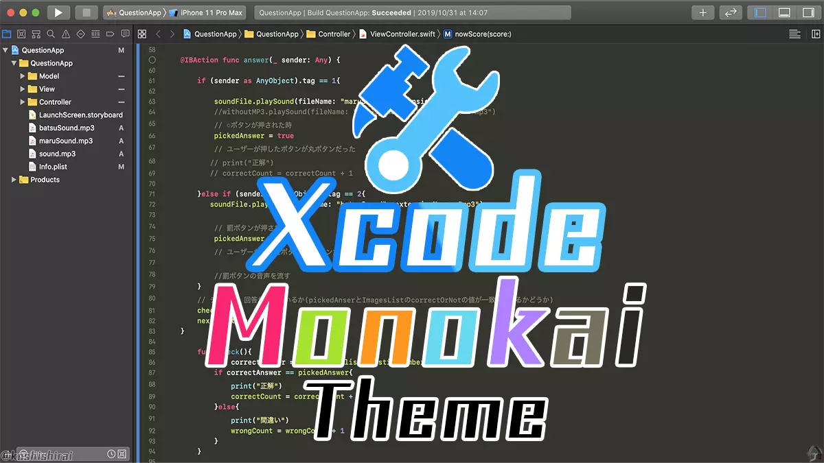824x463 pixels.
Task: Toggle the bottom debug area
Action: (x=785, y=12)
